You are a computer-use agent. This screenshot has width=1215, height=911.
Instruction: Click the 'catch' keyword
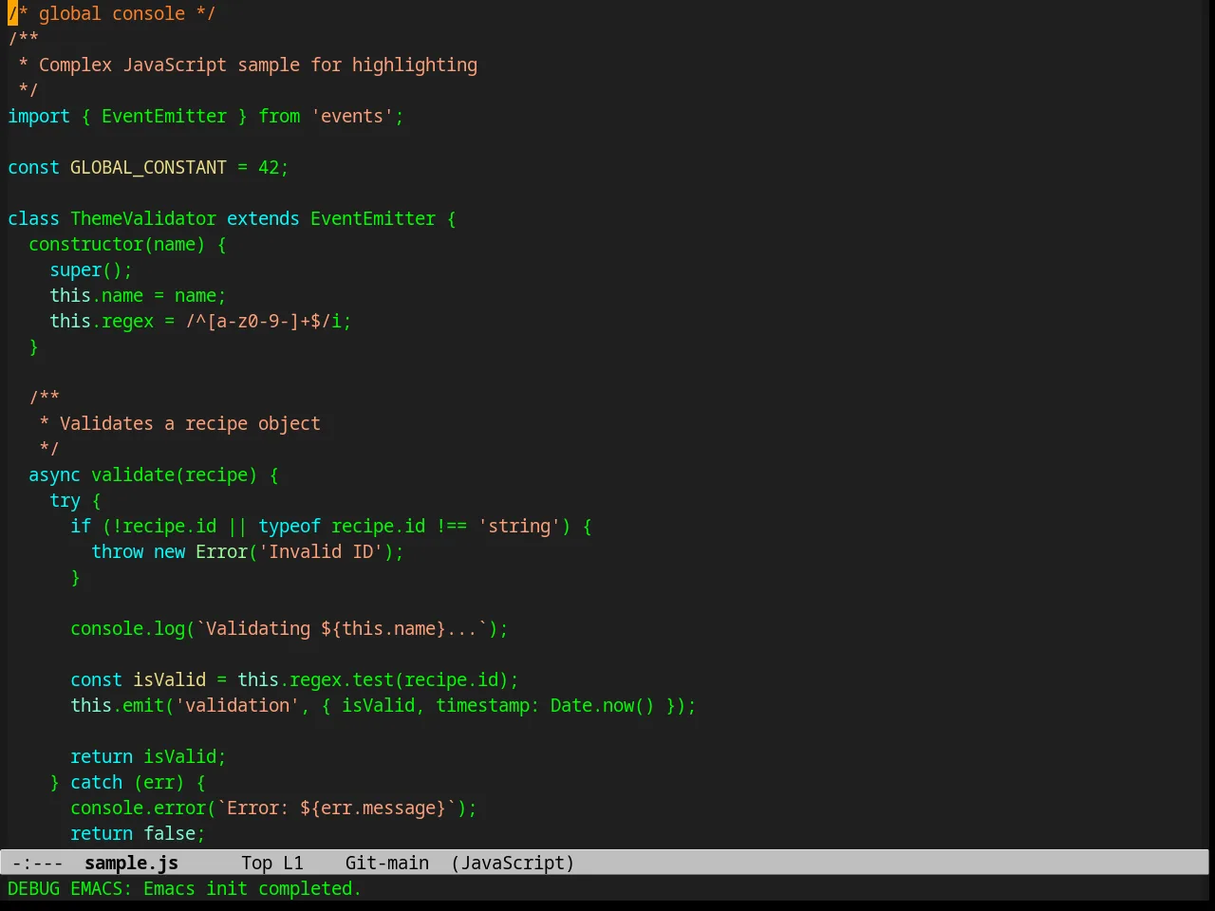pos(96,782)
